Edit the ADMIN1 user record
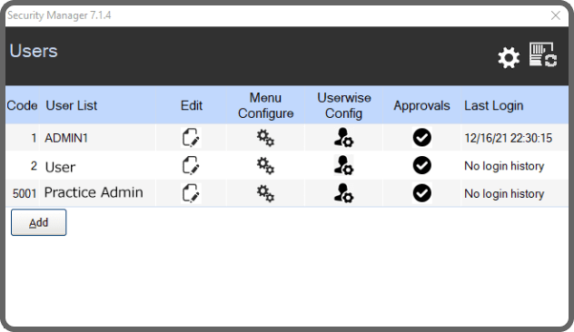This screenshot has width=574, height=332. [x=191, y=138]
